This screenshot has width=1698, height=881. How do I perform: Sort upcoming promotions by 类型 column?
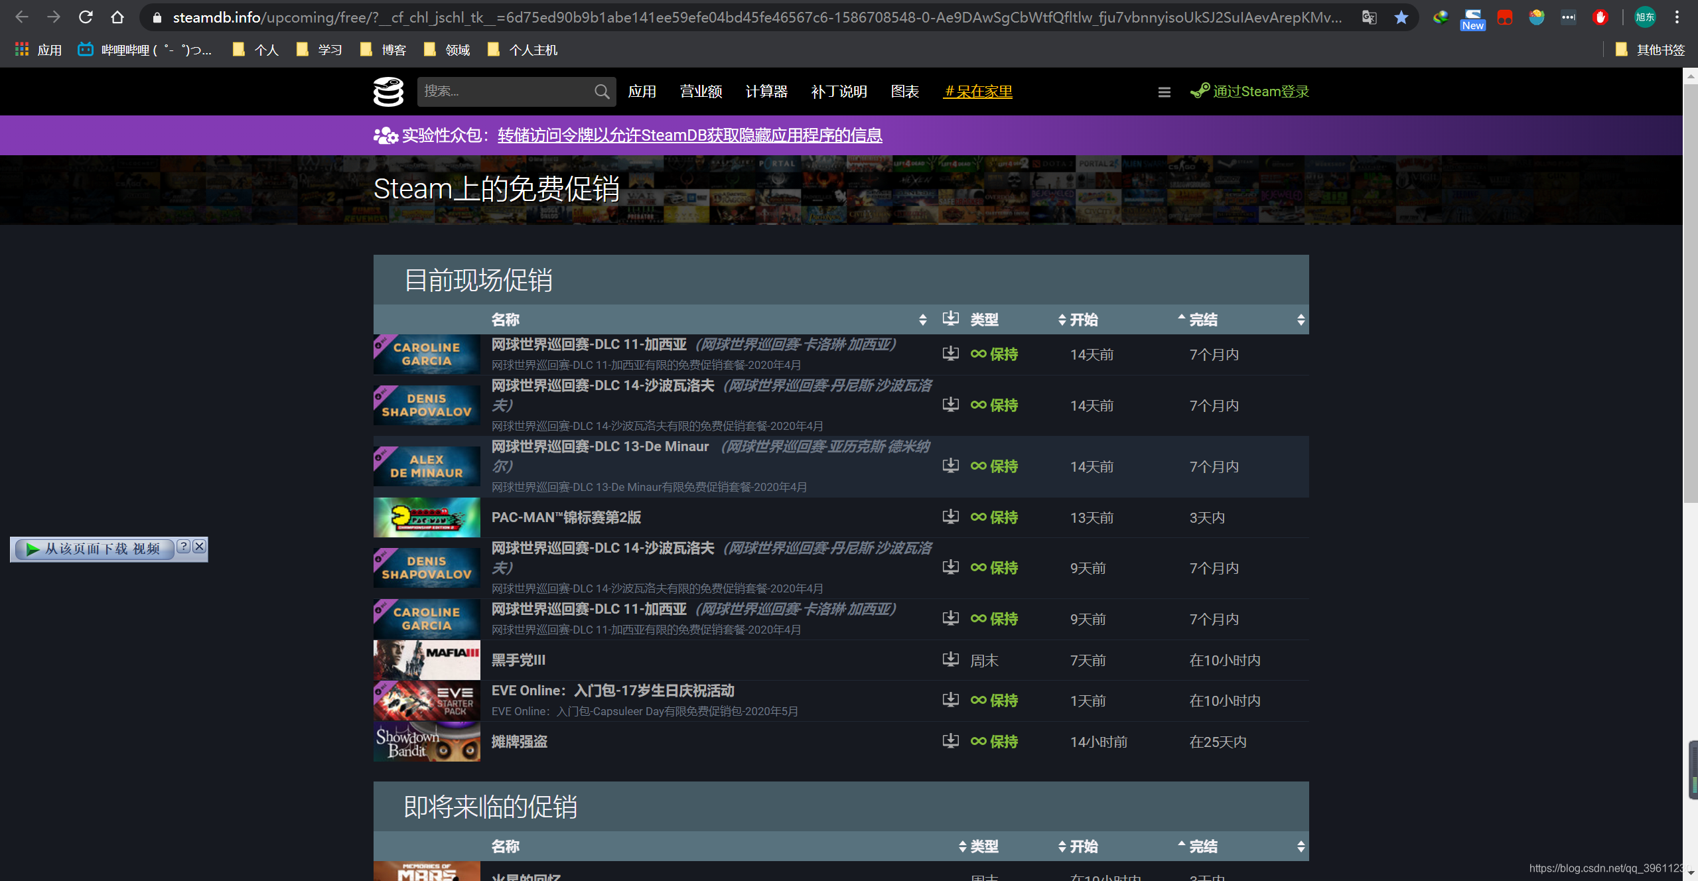pos(984,847)
